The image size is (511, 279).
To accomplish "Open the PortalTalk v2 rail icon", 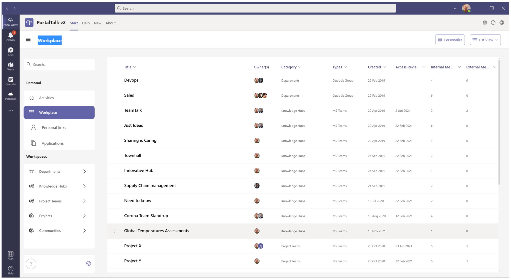I will (x=11, y=22).
